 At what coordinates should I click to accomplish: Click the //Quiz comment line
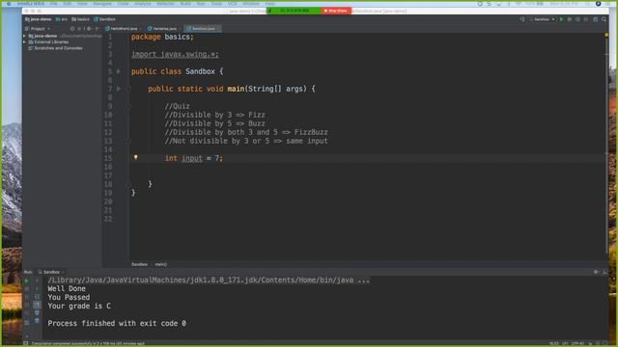(x=177, y=106)
